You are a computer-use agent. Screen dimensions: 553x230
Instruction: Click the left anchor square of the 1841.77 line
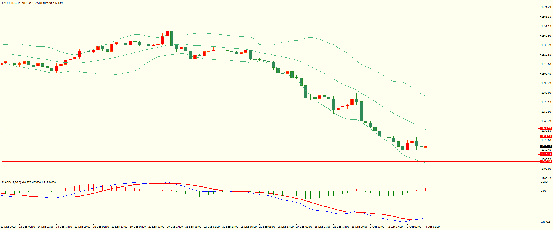1,129
